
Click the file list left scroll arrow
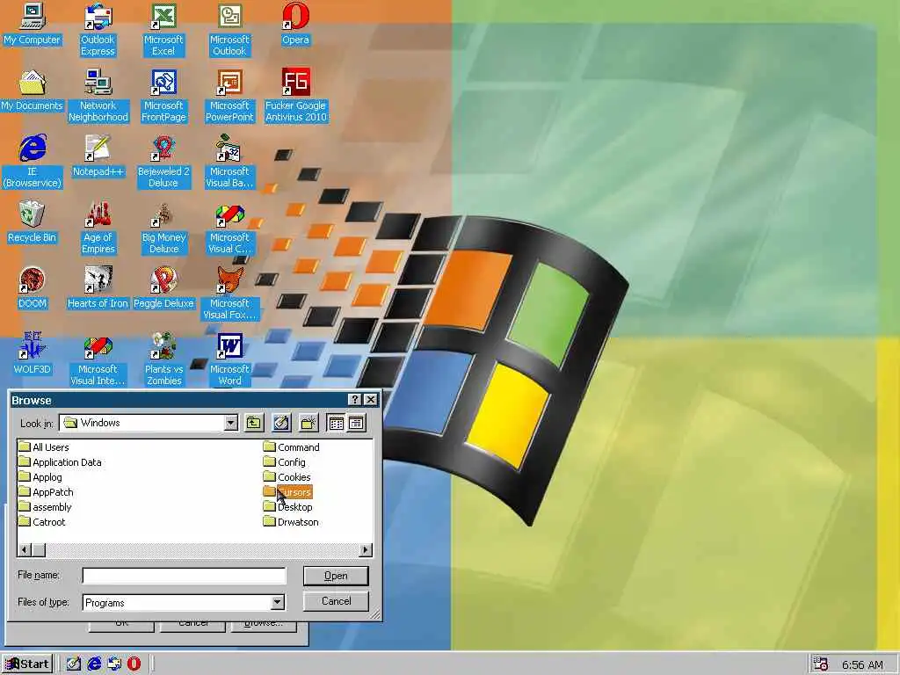(25, 550)
